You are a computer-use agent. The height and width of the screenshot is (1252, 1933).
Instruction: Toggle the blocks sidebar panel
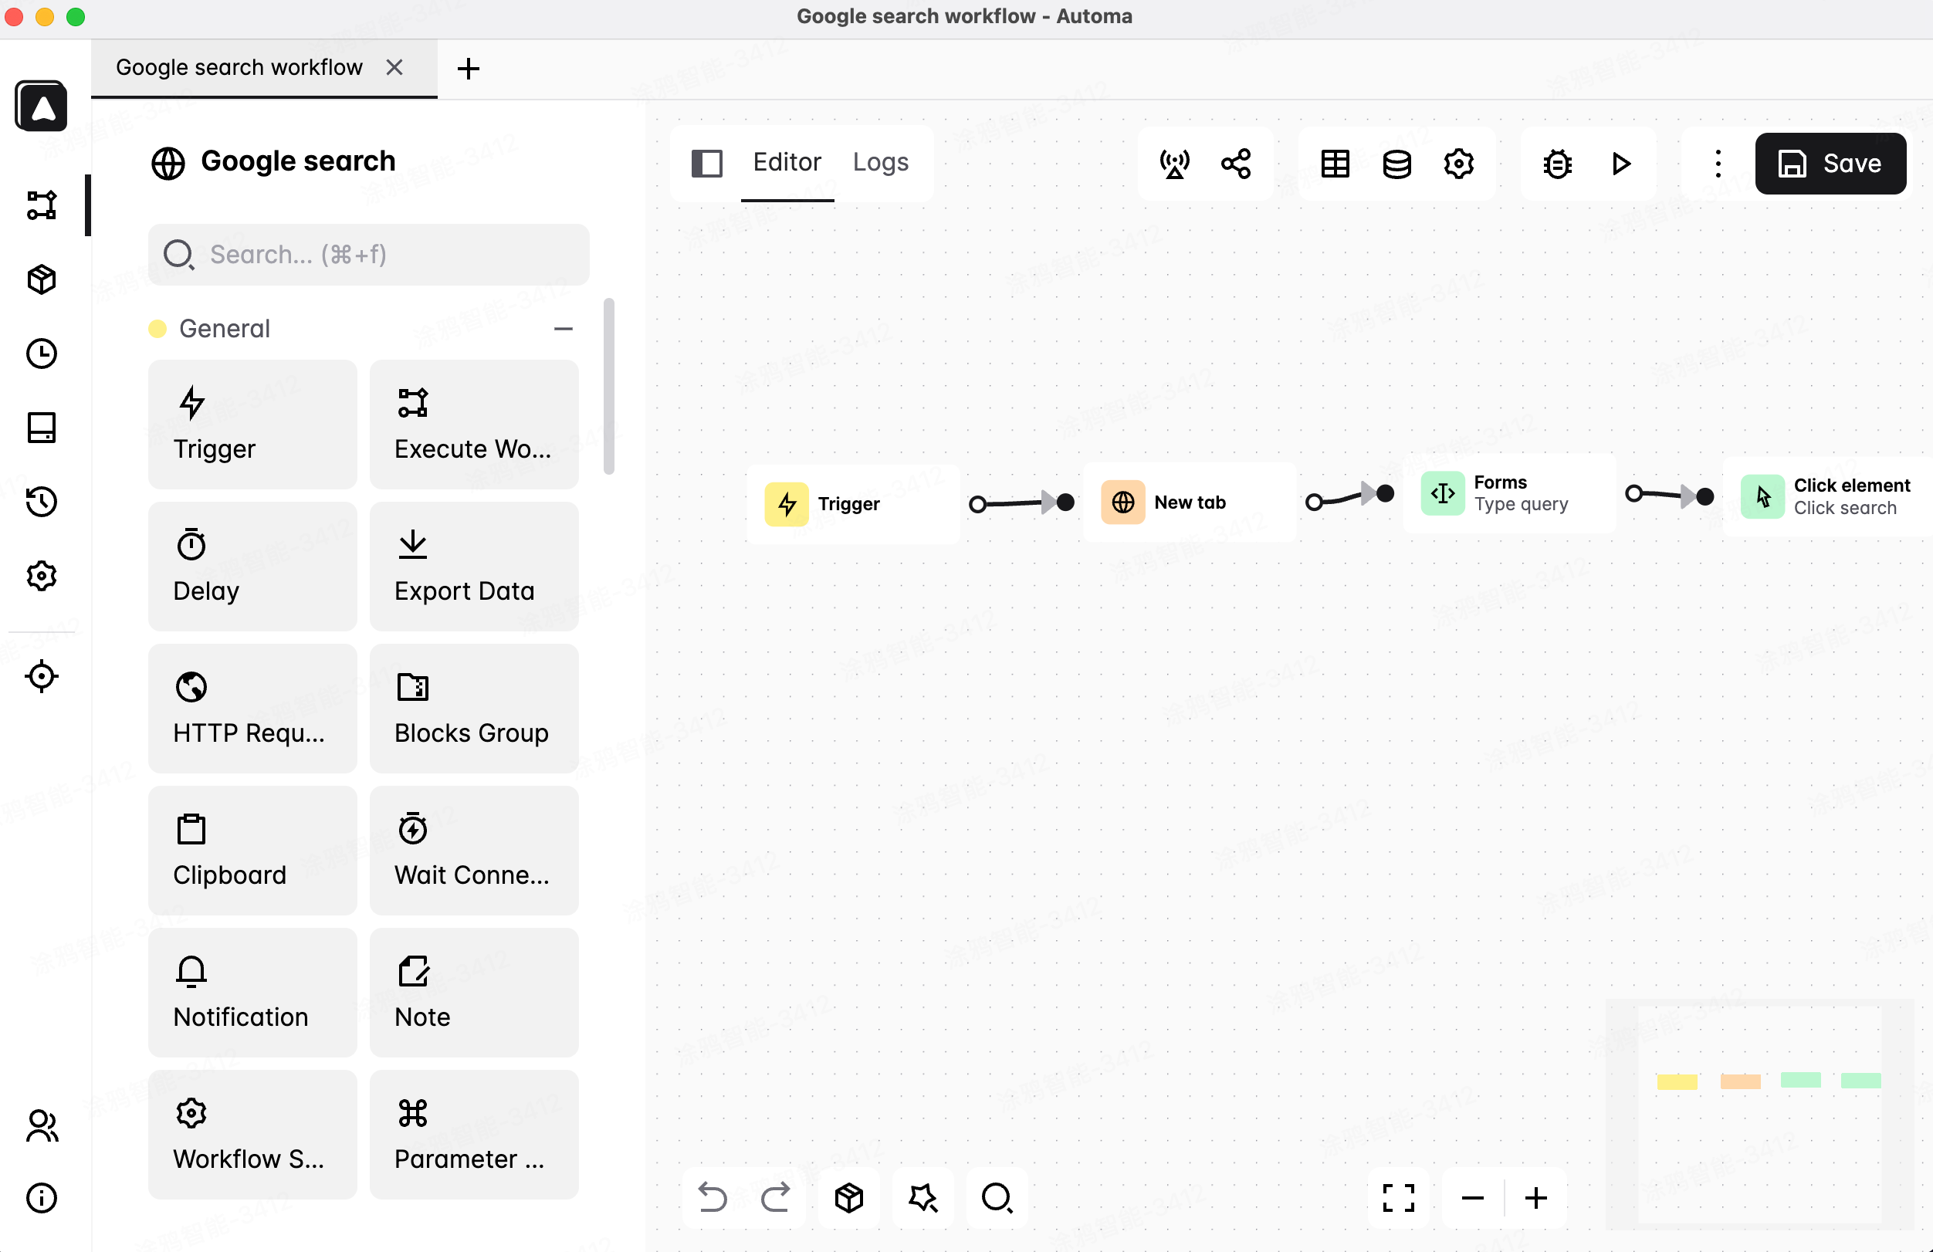(706, 163)
